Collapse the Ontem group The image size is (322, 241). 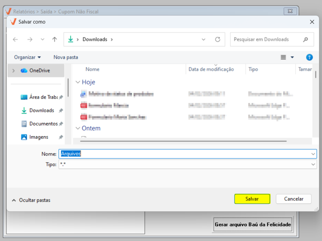tap(78, 128)
